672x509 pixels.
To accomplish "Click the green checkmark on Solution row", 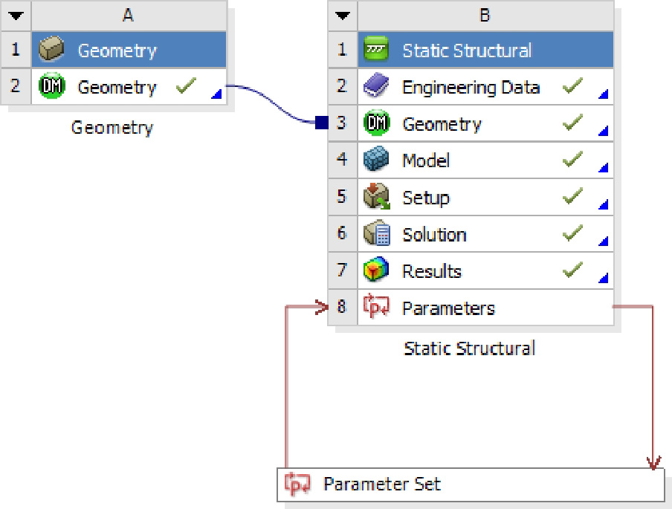I will 572,234.
